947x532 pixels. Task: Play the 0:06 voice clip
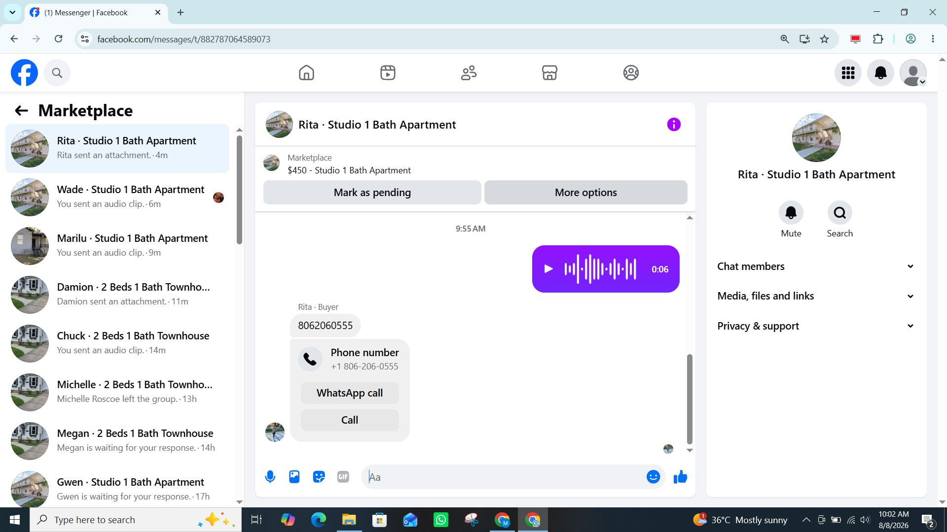tap(548, 269)
